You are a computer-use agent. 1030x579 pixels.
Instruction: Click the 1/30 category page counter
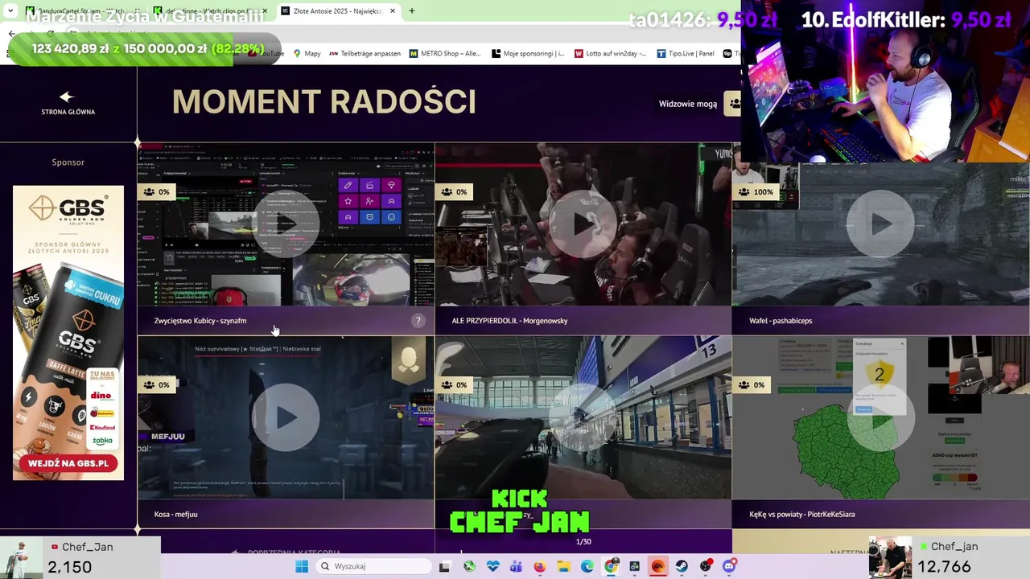tap(583, 542)
